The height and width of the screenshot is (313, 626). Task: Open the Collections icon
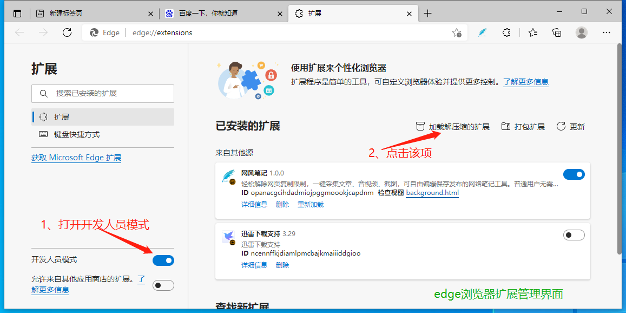click(557, 33)
